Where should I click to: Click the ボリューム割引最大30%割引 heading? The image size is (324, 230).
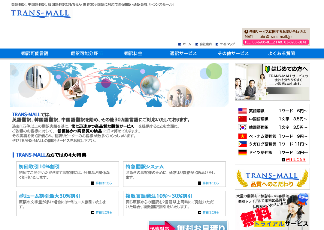point(49,196)
